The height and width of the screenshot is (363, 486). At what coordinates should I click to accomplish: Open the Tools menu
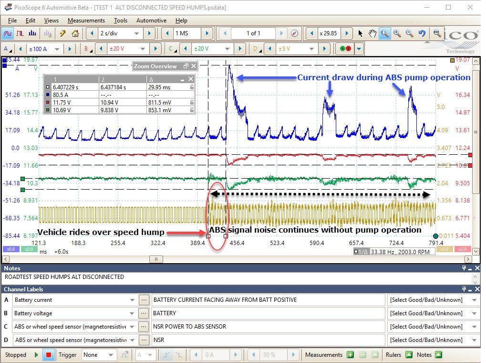(121, 21)
